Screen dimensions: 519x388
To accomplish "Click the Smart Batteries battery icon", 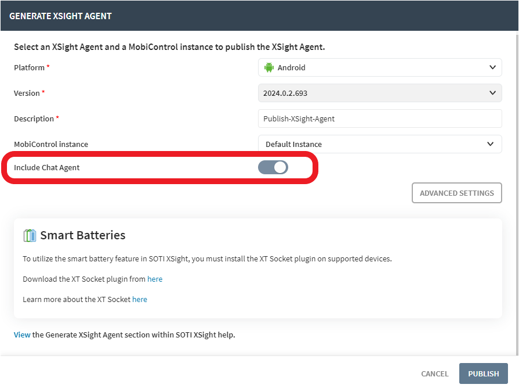I will point(30,235).
